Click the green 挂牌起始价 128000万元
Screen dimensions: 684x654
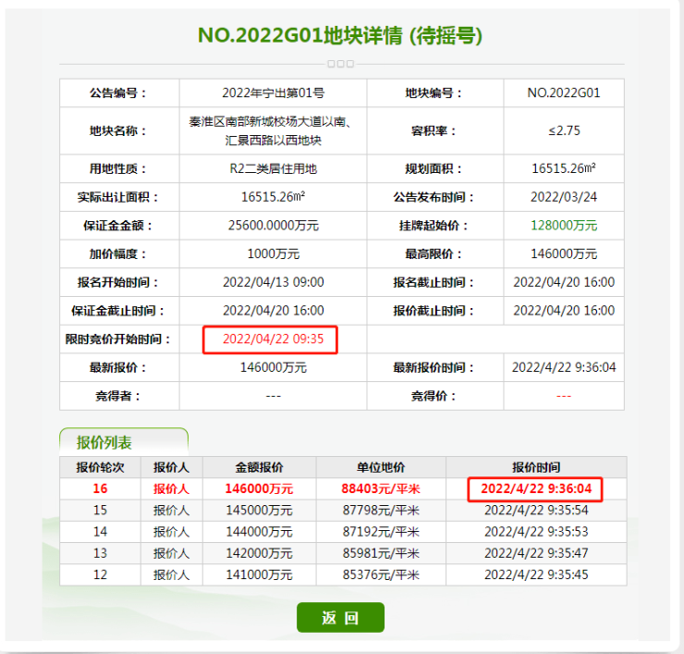click(563, 226)
